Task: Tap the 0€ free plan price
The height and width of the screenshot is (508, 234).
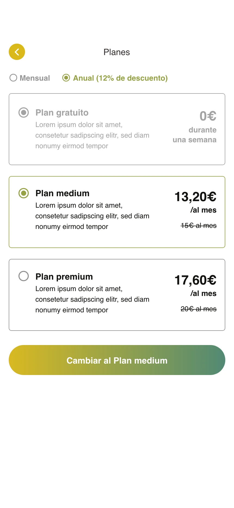Action: (208, 116)
